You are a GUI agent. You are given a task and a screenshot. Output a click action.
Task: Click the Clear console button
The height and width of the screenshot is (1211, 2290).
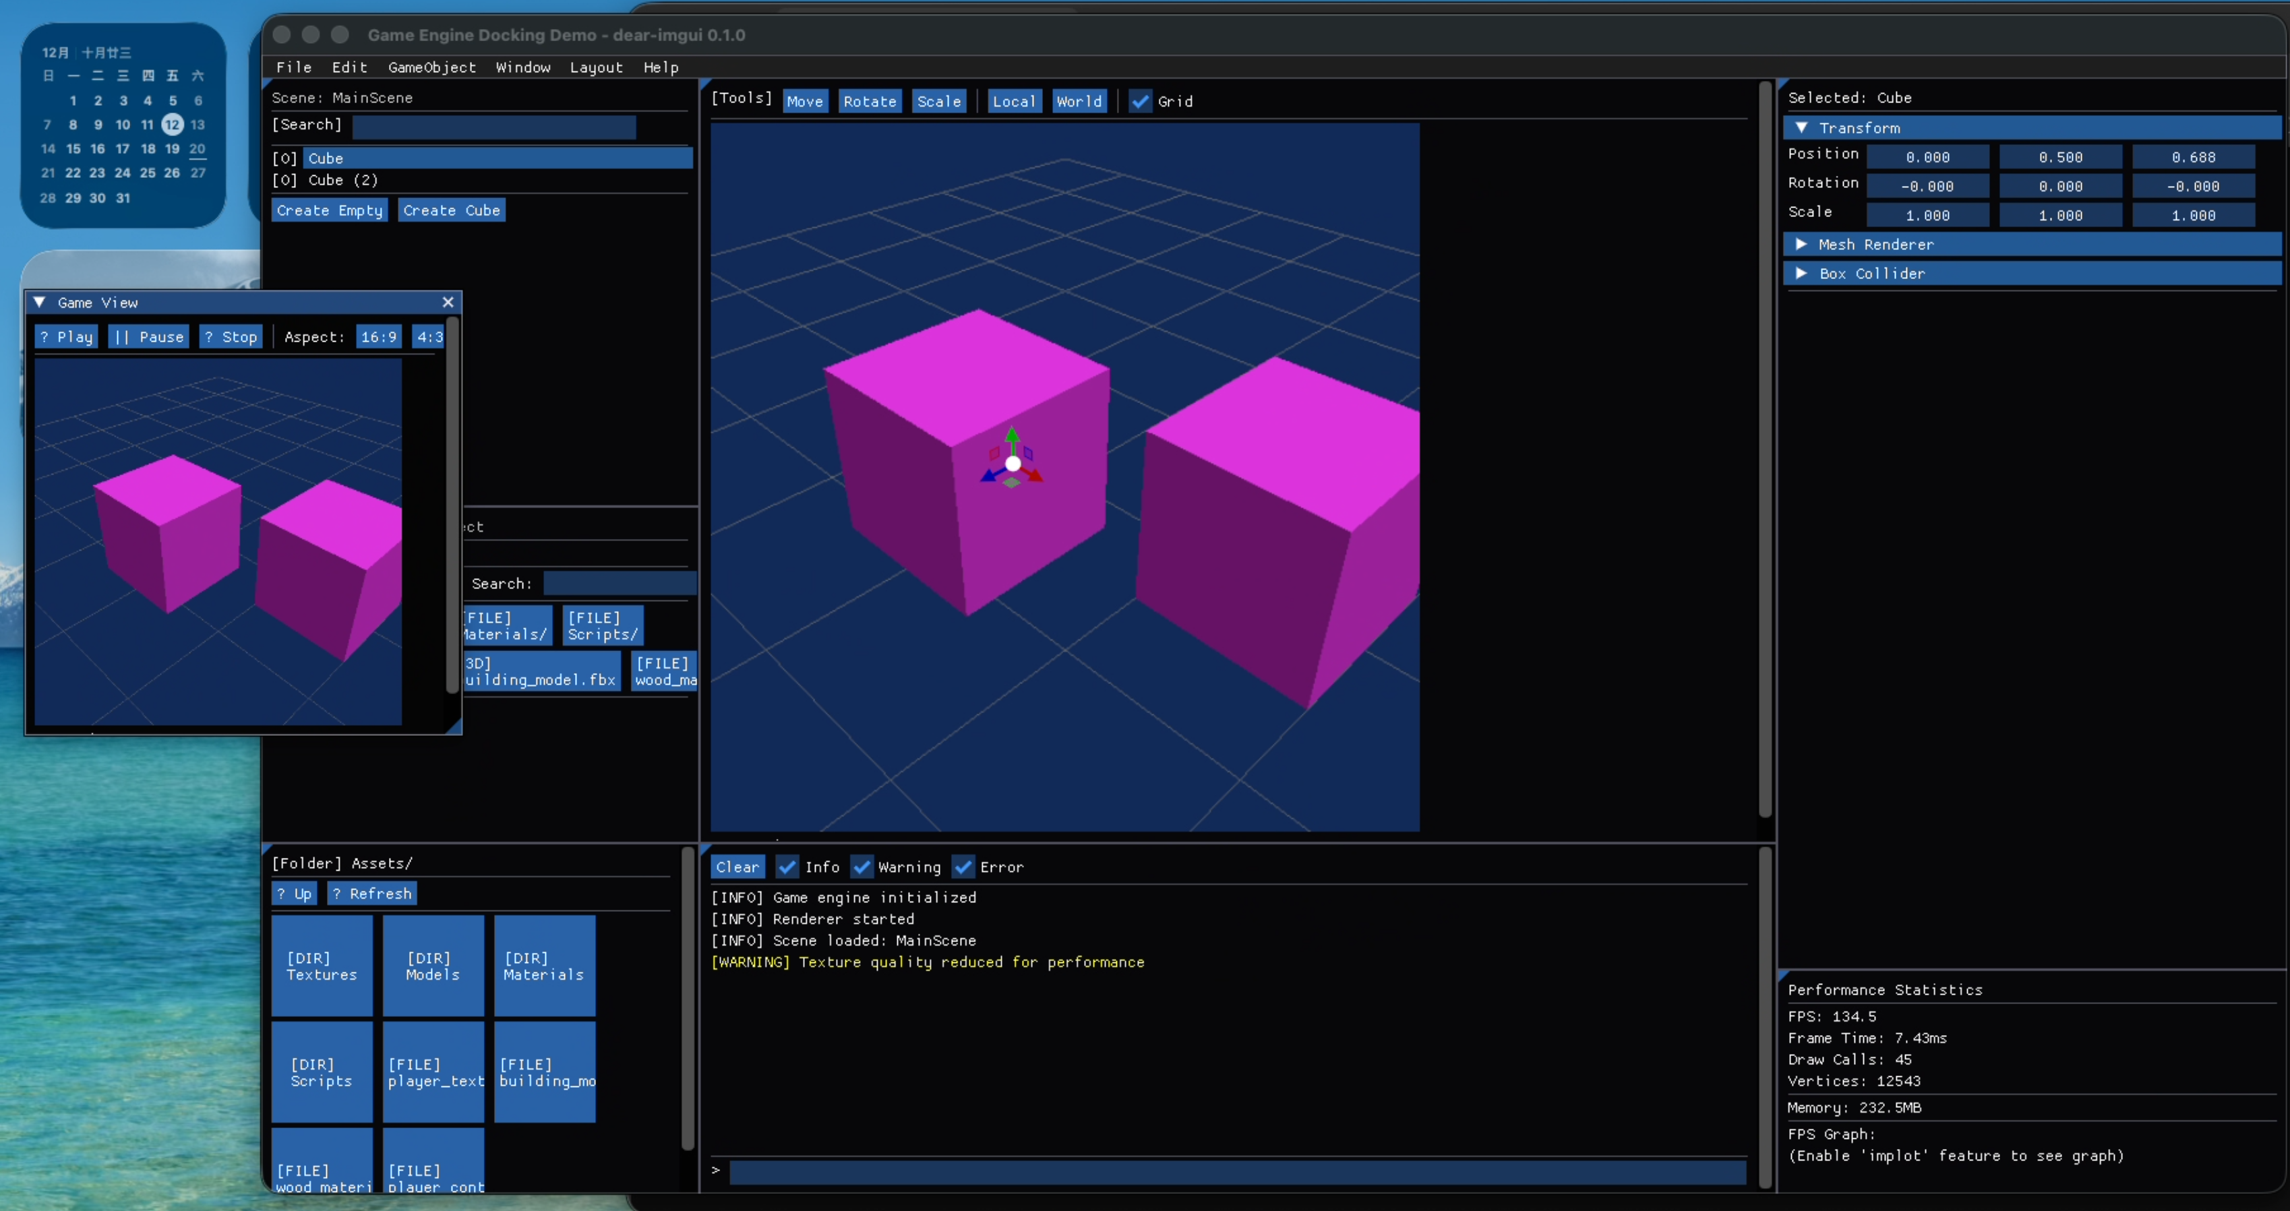click(x=737, y=866)
